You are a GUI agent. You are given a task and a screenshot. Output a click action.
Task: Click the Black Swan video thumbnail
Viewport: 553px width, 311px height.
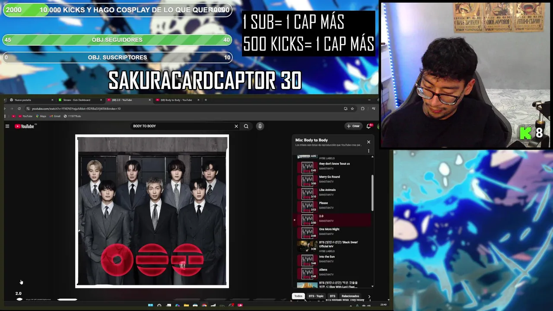click(307, 246)
